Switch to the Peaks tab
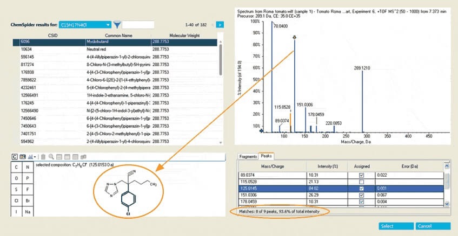458x236 pixels. click(x=266, y=156)
